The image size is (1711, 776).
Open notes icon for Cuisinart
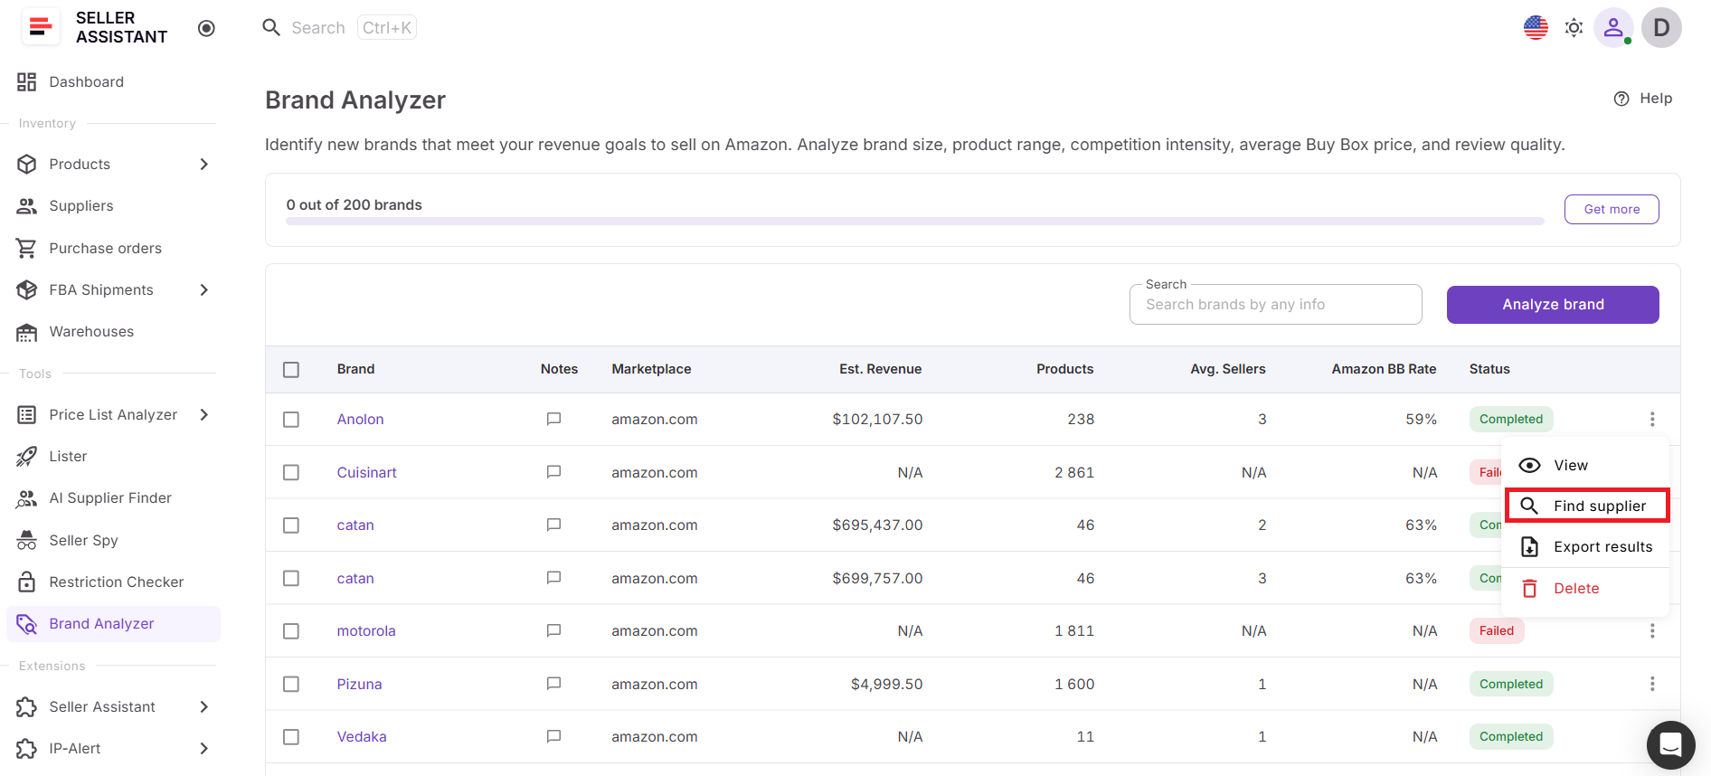point(553,472)
